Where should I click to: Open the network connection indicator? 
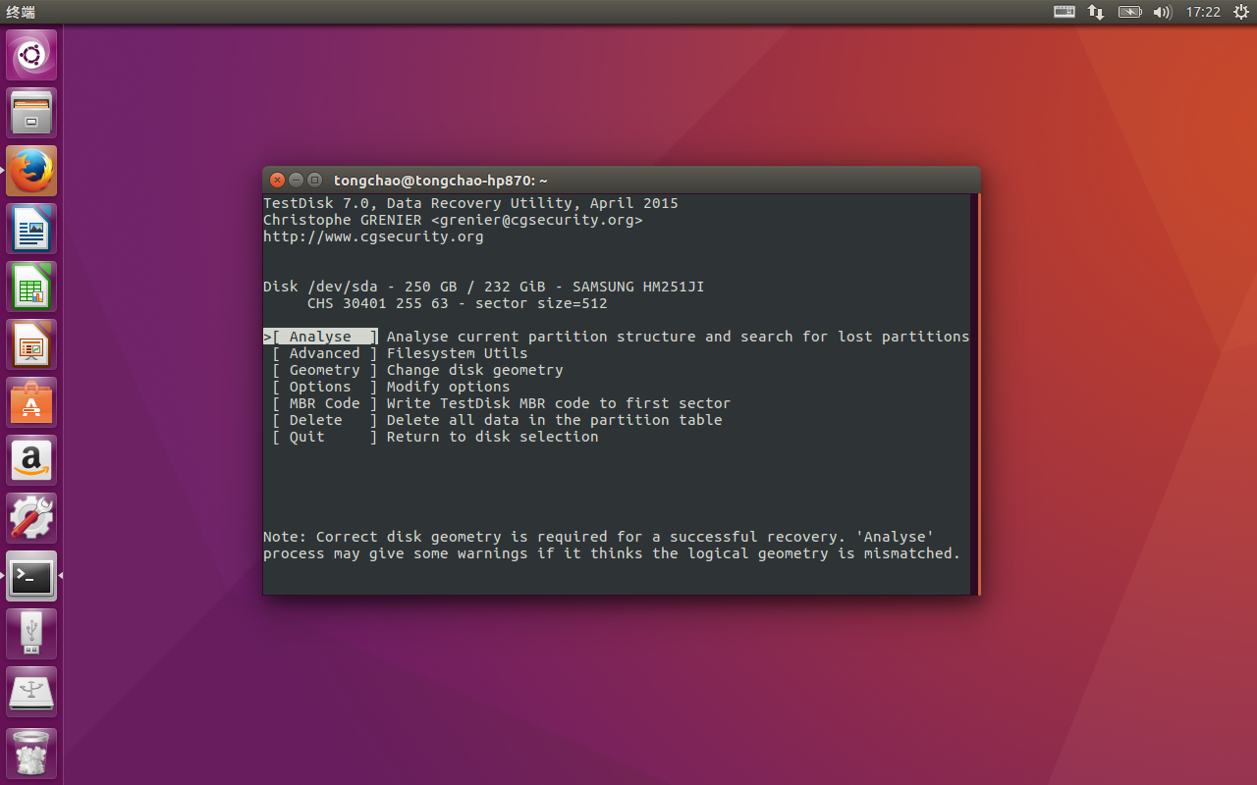click(1096, 12)
